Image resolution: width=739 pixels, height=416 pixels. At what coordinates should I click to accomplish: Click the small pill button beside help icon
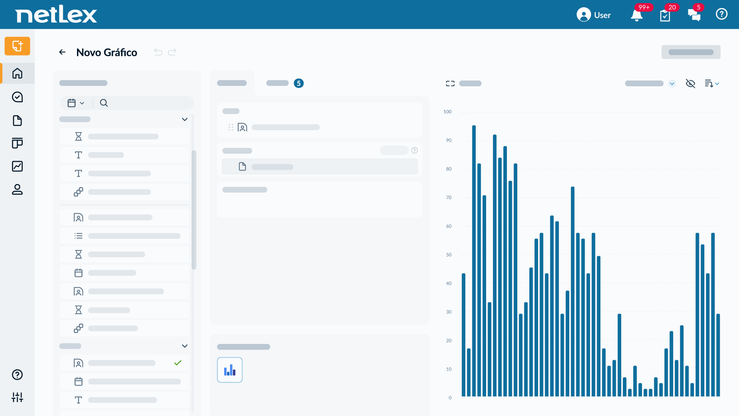[x=394, y=150]
